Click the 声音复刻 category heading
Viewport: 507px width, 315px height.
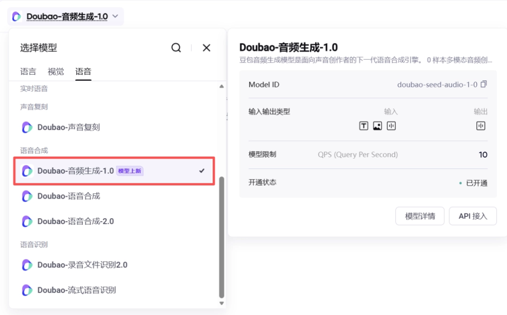(34, 107)
